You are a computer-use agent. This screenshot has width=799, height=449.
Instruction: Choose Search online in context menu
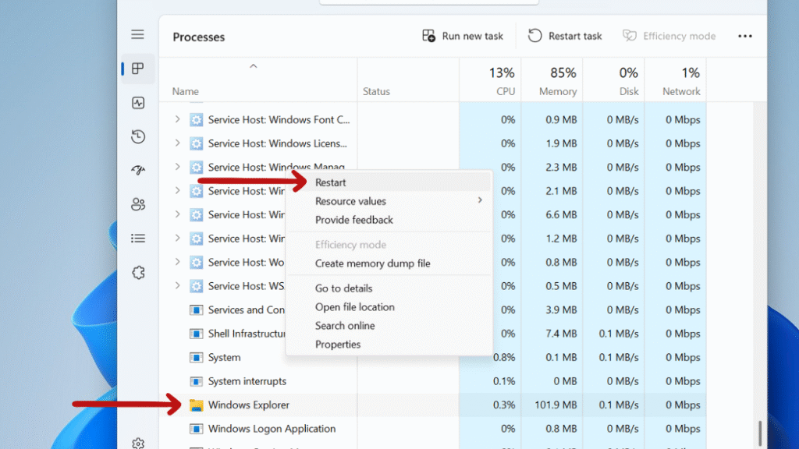click(x=389, y=326)
